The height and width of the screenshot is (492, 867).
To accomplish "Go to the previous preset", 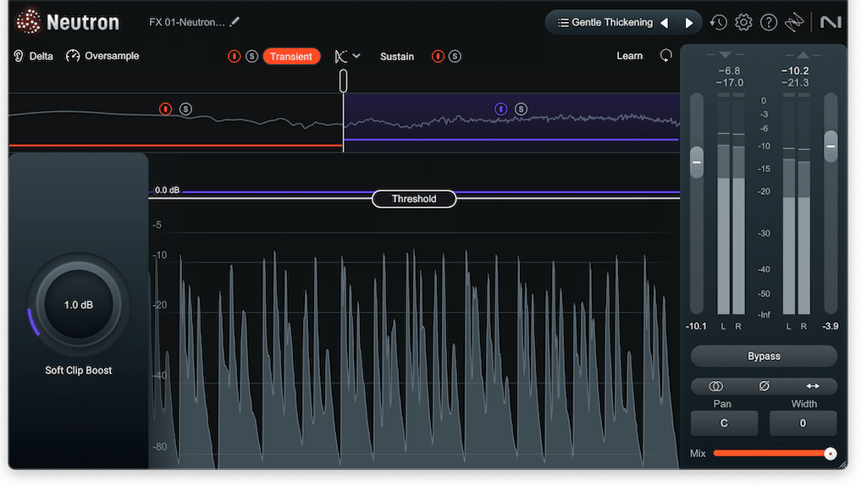I will point(665,23).
